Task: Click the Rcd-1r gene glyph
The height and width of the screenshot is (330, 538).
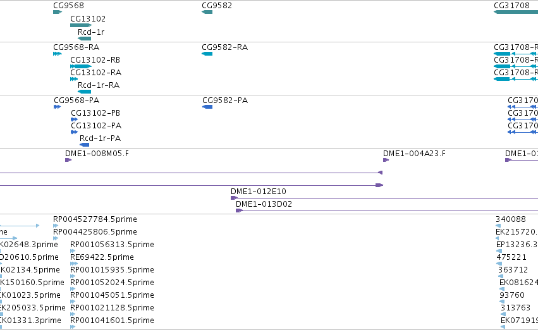Action: tap(85, 39)
